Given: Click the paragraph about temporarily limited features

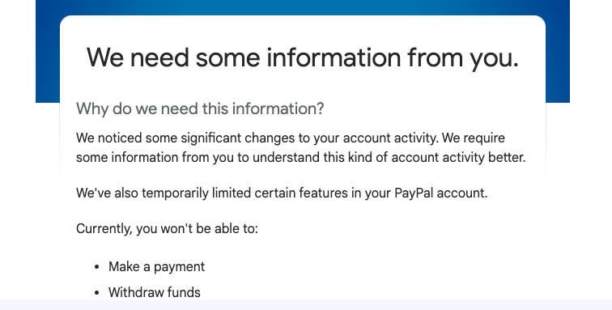Looking at the screenshot, I should pos(282,193).
